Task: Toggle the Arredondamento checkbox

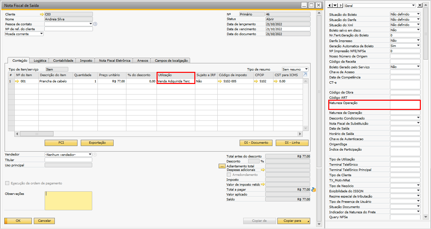Action: pyautogui.click(x=229, y=175)
